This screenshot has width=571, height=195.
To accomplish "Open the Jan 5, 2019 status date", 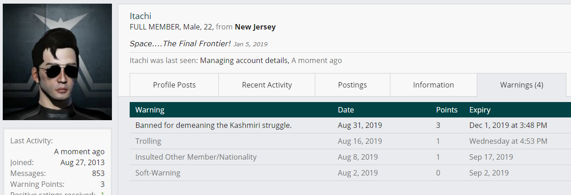I will pos(250,44).
